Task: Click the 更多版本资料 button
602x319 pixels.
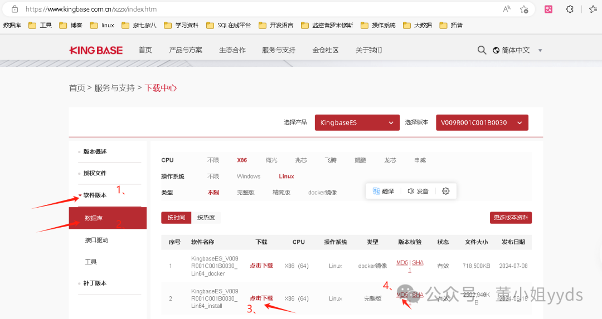Action: (x=511, y=218)
